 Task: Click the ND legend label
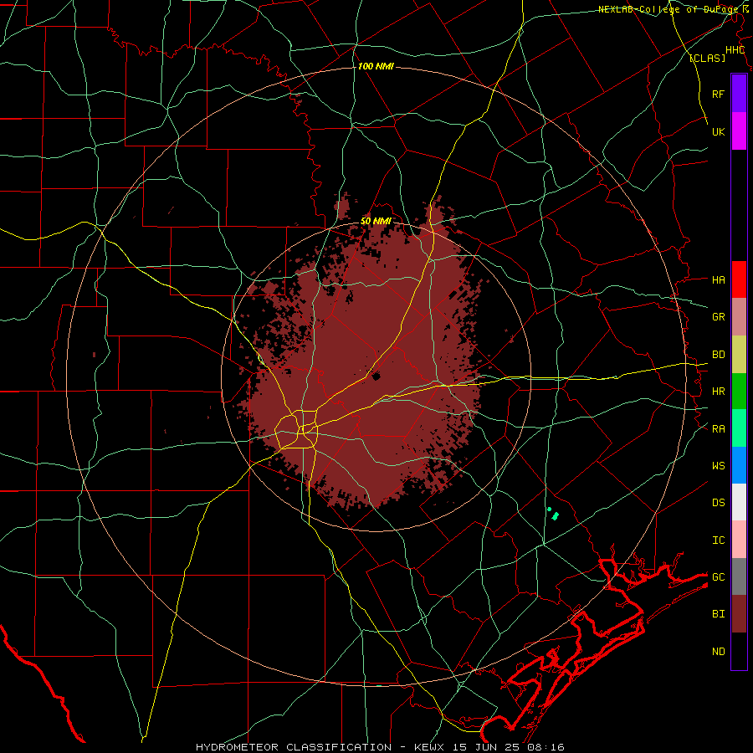tap(718, 651)
